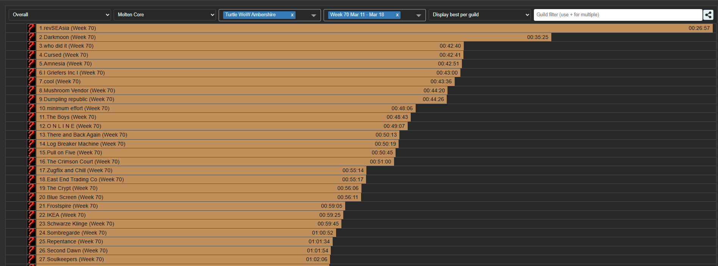Click the share icon next to guild filter

point(708,15)
